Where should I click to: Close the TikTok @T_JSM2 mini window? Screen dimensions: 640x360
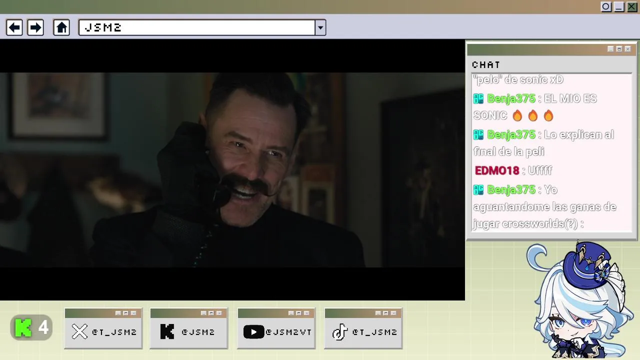click(393, 313)
